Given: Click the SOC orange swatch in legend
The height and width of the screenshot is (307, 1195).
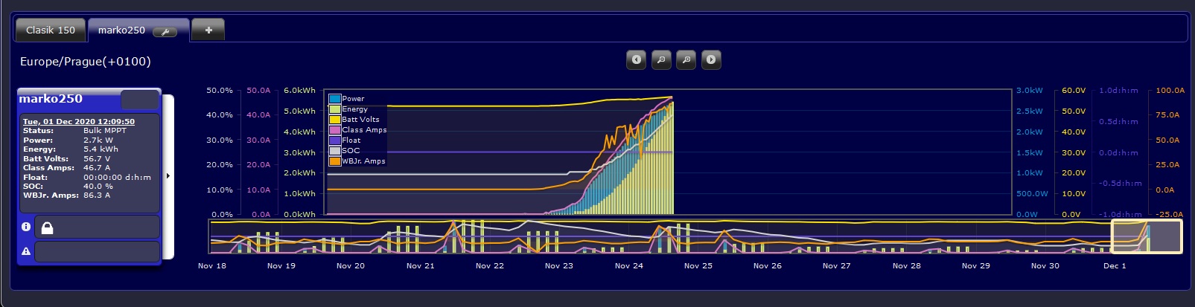Looking at the screenshot, I should coord(335,151).
